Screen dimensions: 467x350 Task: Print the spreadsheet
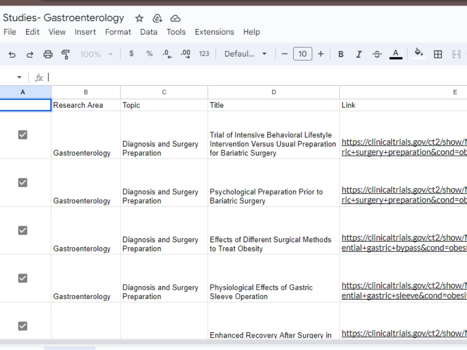(48, 54)
